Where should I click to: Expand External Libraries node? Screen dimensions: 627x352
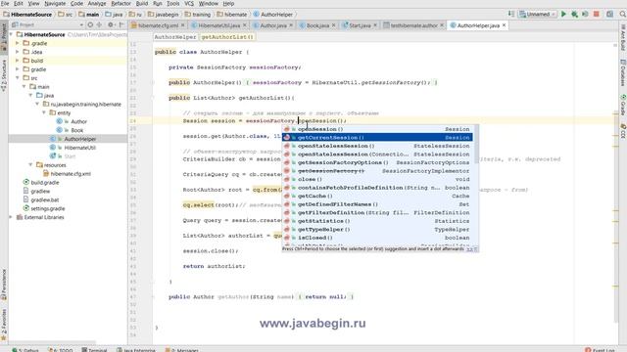tap(11, 217)
